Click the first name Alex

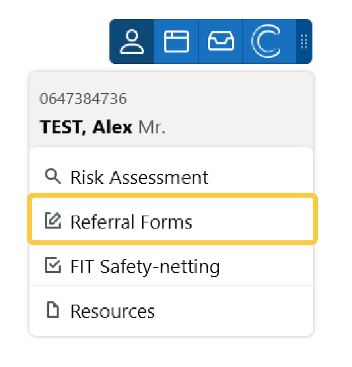pos(113,127)
